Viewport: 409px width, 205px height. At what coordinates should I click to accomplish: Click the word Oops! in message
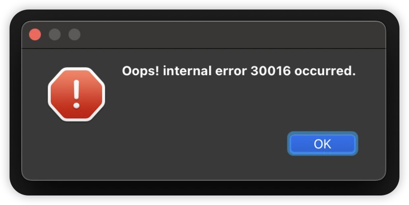[141, 71]
